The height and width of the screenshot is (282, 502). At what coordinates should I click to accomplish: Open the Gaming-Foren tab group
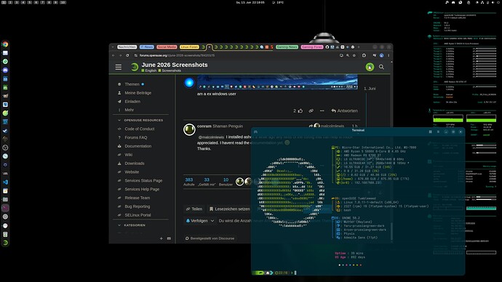312,47
